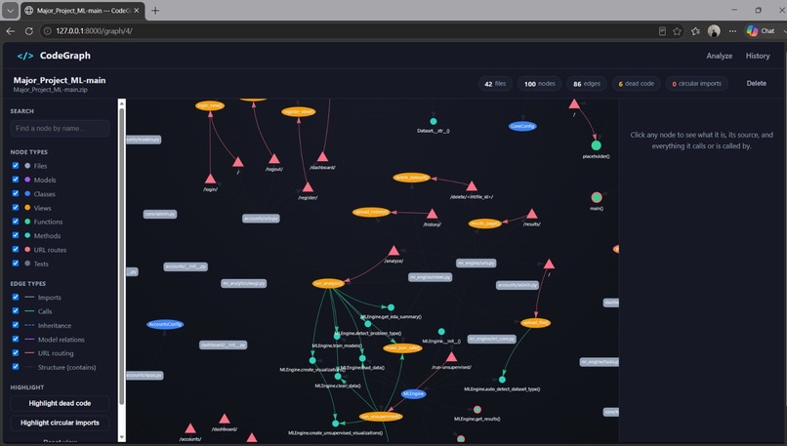Select the /results/ route triangle

pyautogui.click(x=532, y=215)
